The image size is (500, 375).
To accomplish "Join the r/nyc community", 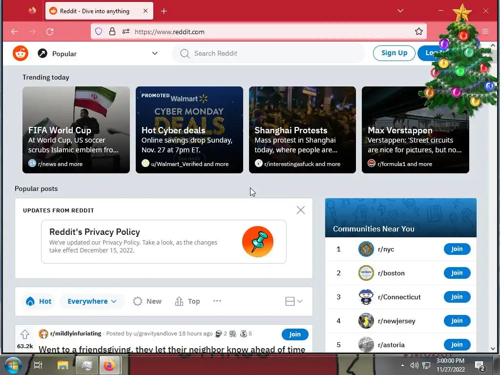I will pos(457,249).
